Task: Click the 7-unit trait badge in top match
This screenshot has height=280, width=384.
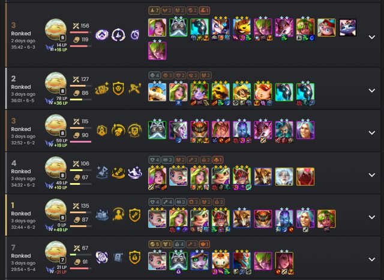Action: click(154, 11)
